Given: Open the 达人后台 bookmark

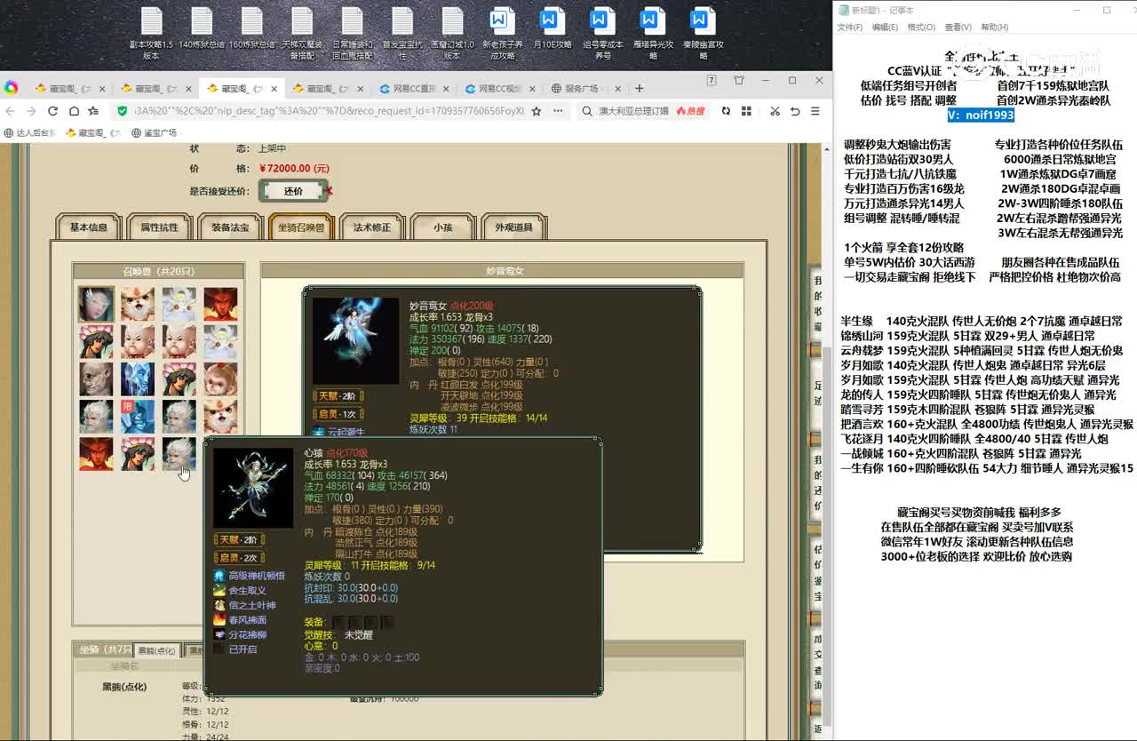Looking at the screenshot, I should [x=29, y=133].
